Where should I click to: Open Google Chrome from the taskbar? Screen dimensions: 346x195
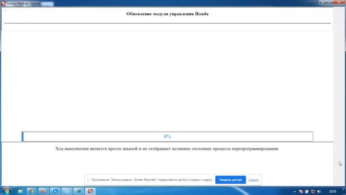coord(31,191)
